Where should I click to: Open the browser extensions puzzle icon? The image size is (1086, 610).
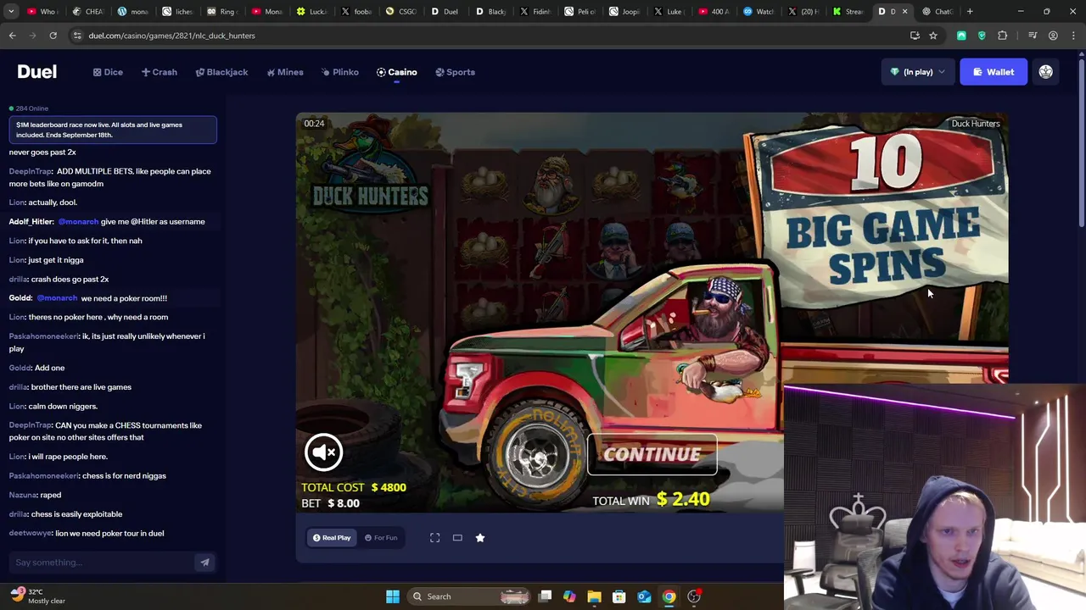tap(1003, 36)
